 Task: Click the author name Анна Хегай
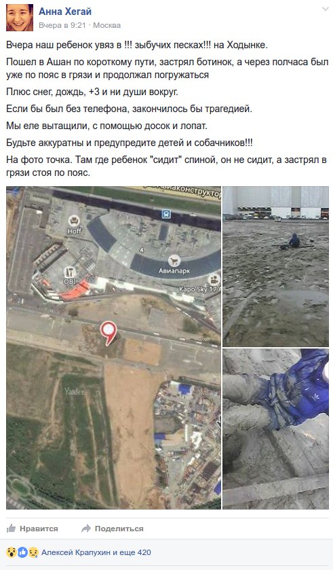point(65,12)
